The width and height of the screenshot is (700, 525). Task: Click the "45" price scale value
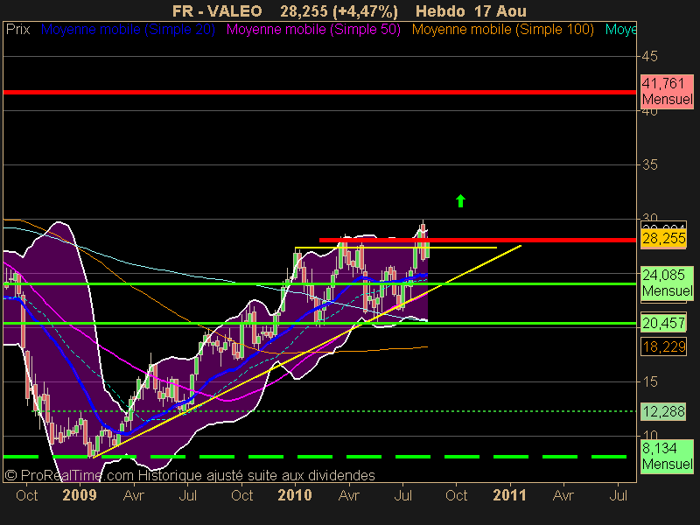click(649, 56)
